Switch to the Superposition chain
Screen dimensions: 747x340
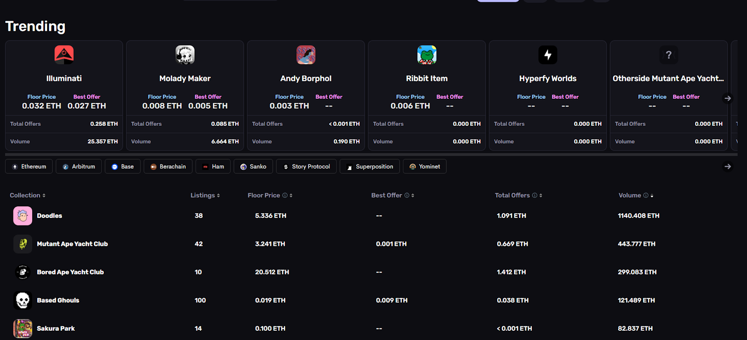click(x=370, y=166)
